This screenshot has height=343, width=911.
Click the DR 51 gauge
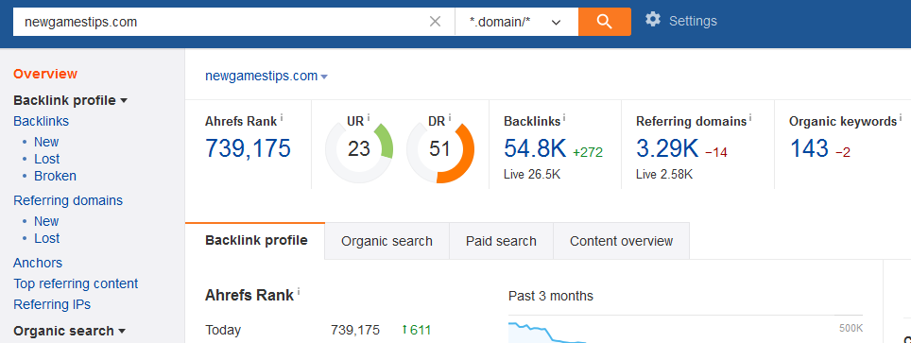439,149
